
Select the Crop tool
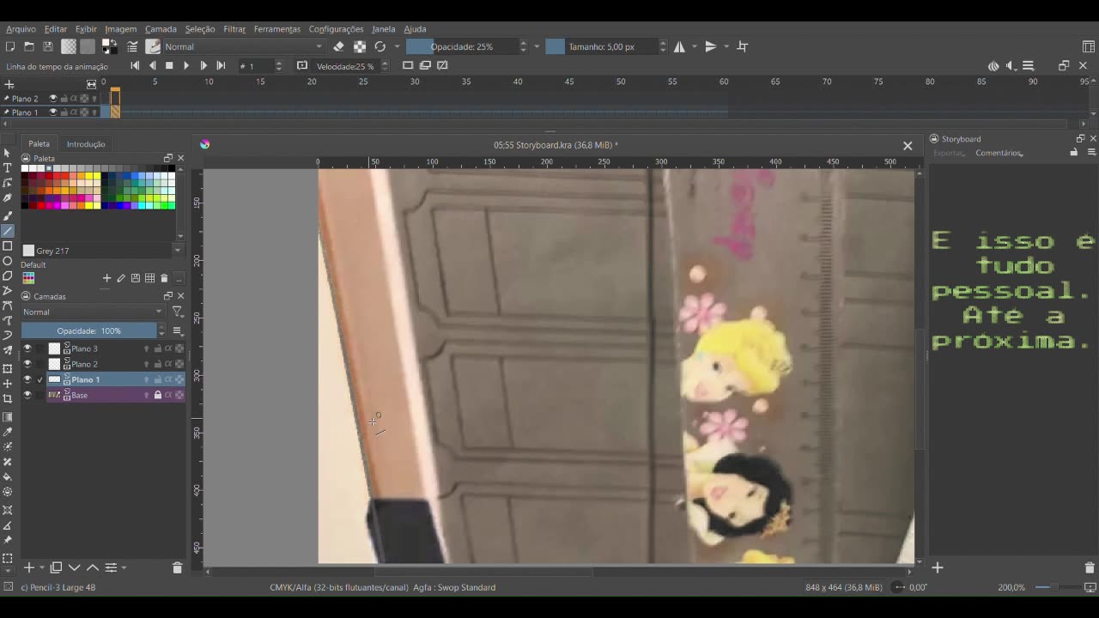pyautogui.click(x=8, y=398)
